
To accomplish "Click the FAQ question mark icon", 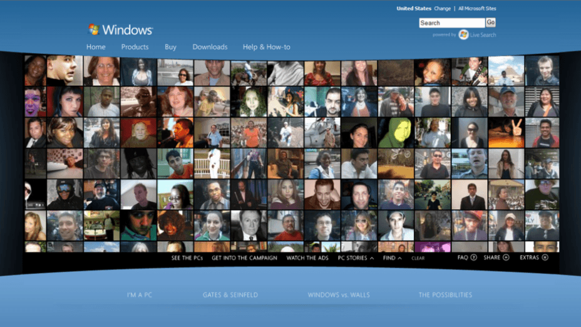I will (473, 257).
